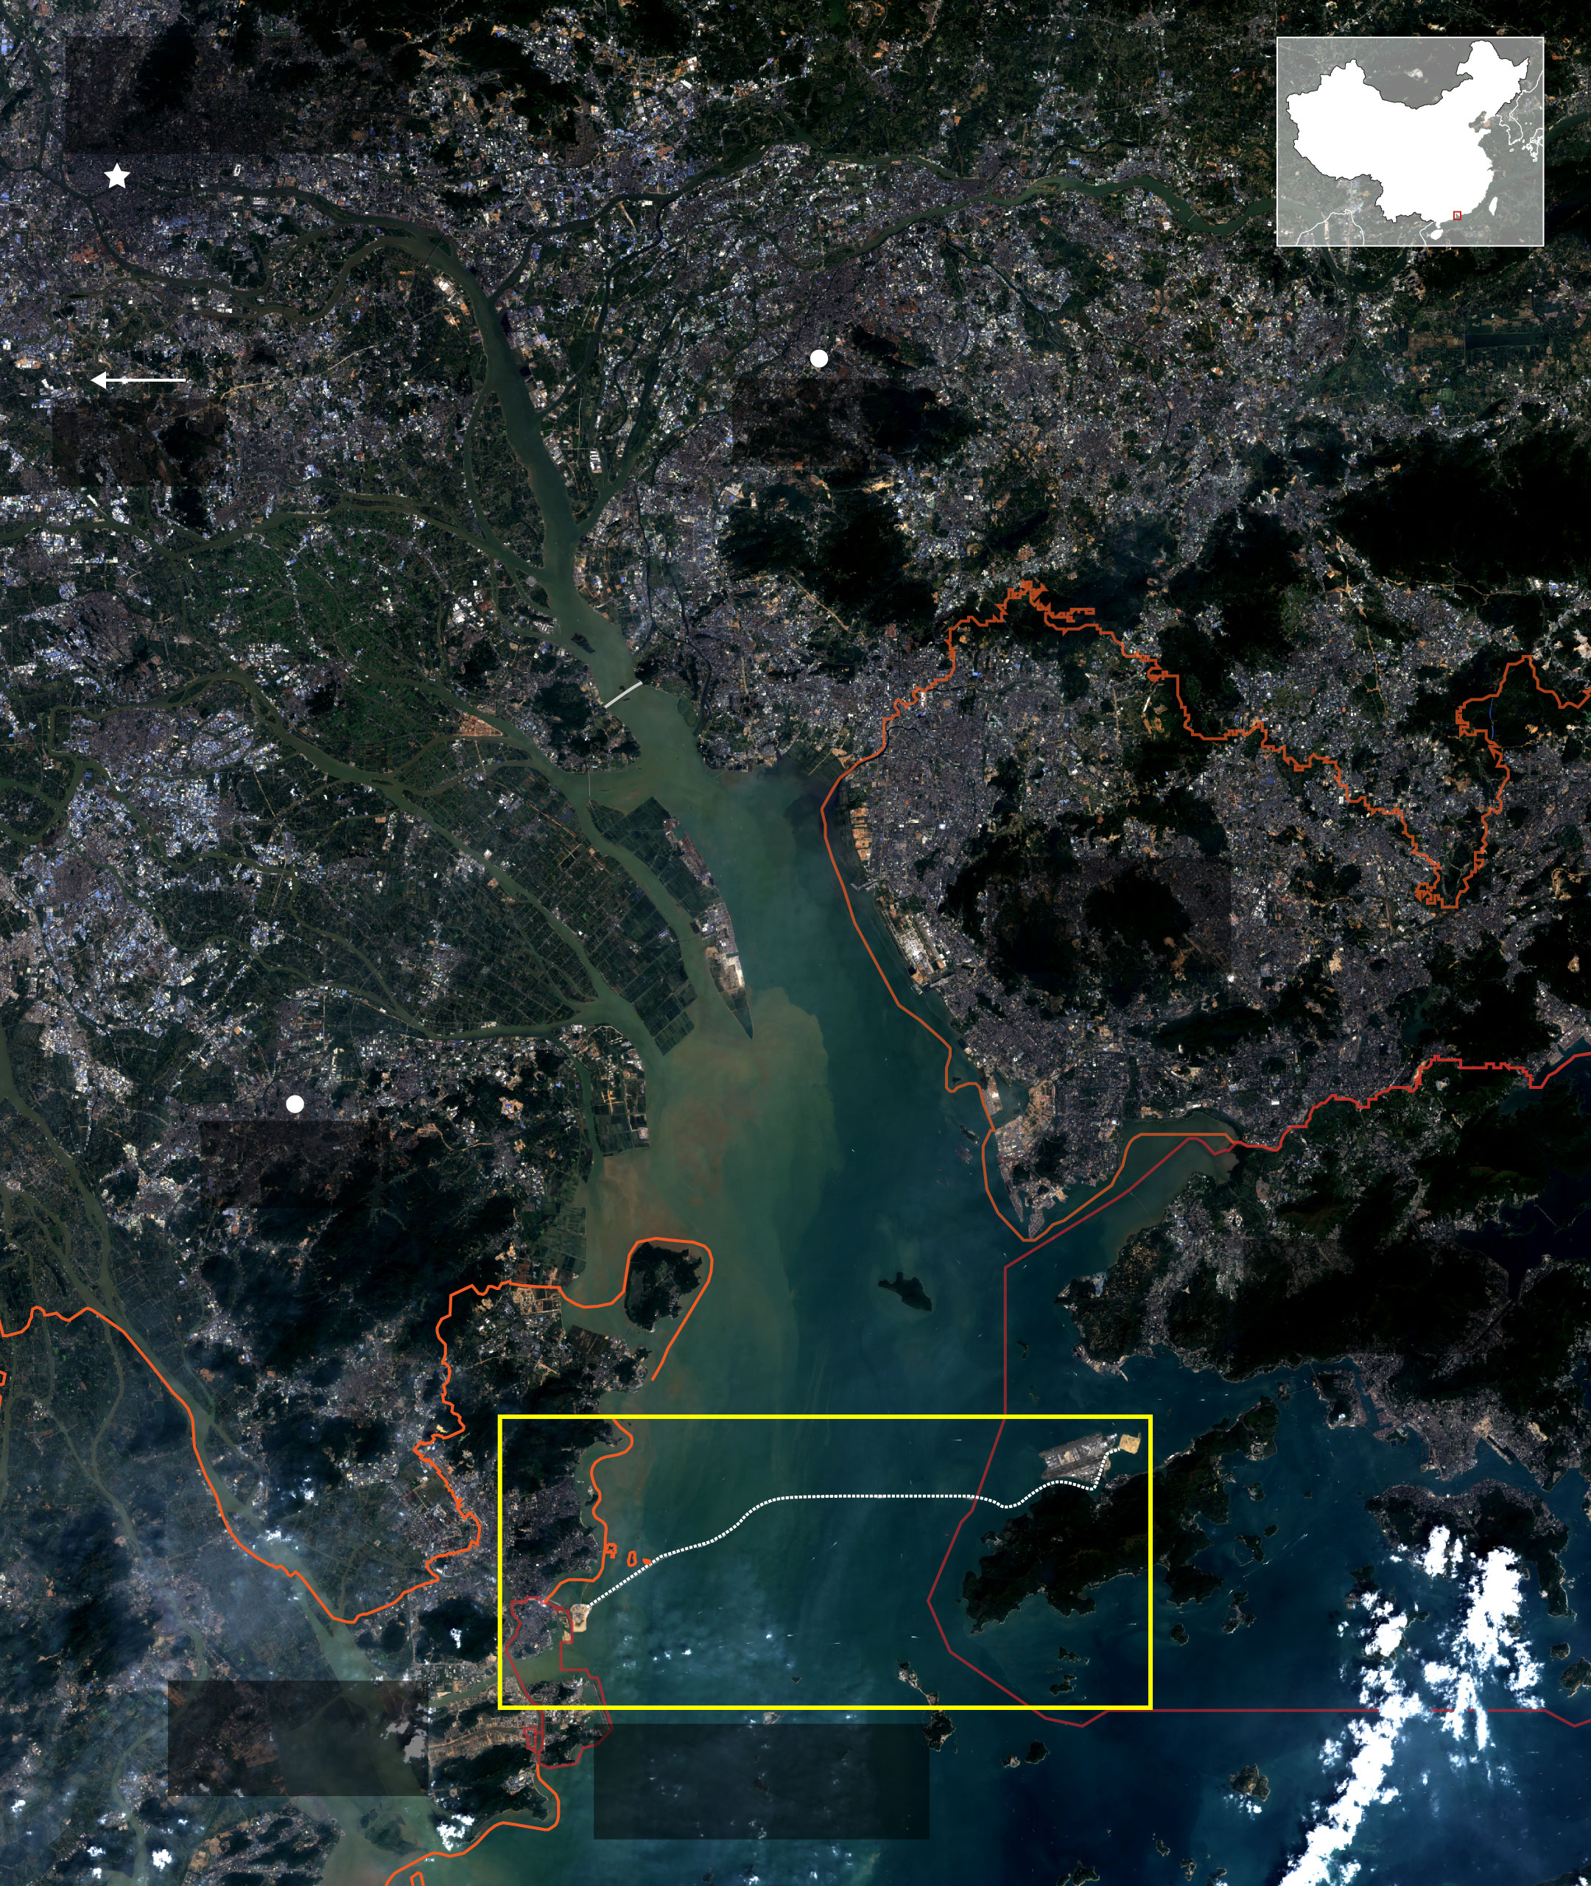Click the dotted white bridge route mid-sea

[x=866, y=1496]
